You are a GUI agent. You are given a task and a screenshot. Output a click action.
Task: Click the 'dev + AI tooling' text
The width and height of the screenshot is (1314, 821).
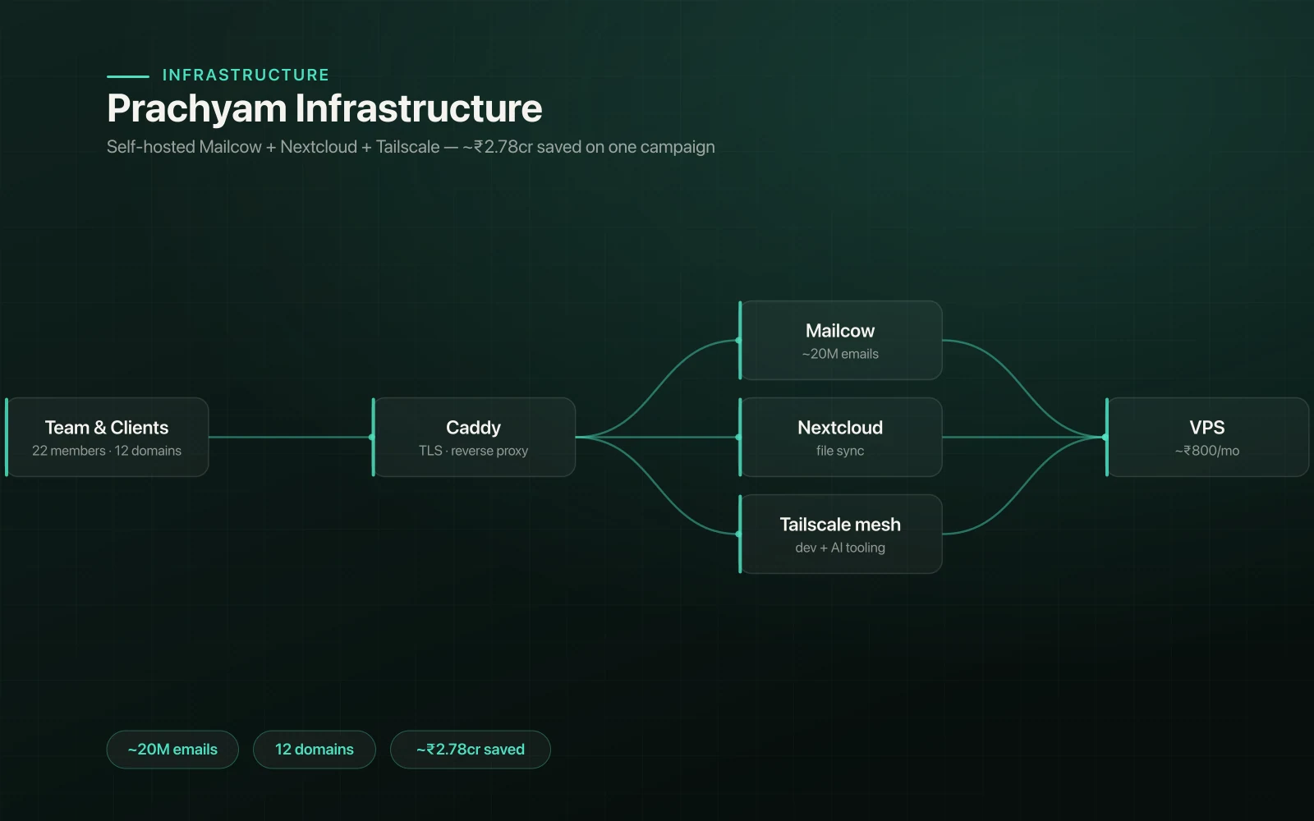tap(840, 548)
